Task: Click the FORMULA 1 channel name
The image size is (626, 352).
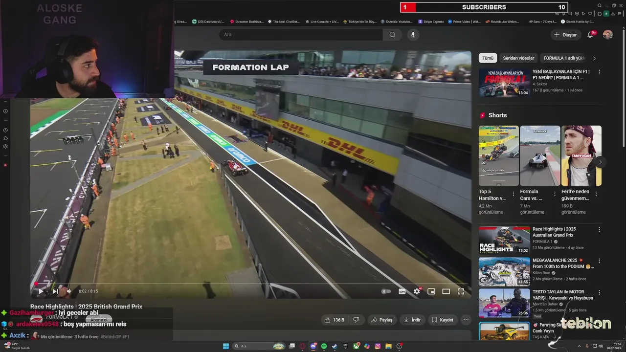Action: pos(59,317)
